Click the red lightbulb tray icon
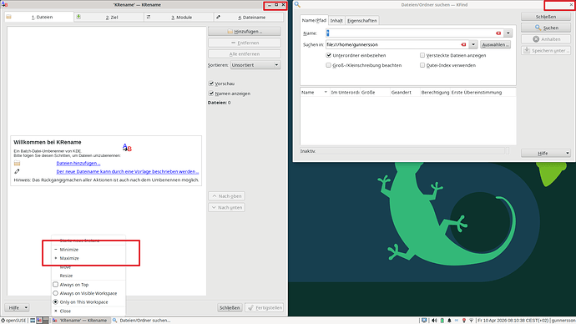Image resolution: width=576 pixels, height=324 pixels. (464, 321)
